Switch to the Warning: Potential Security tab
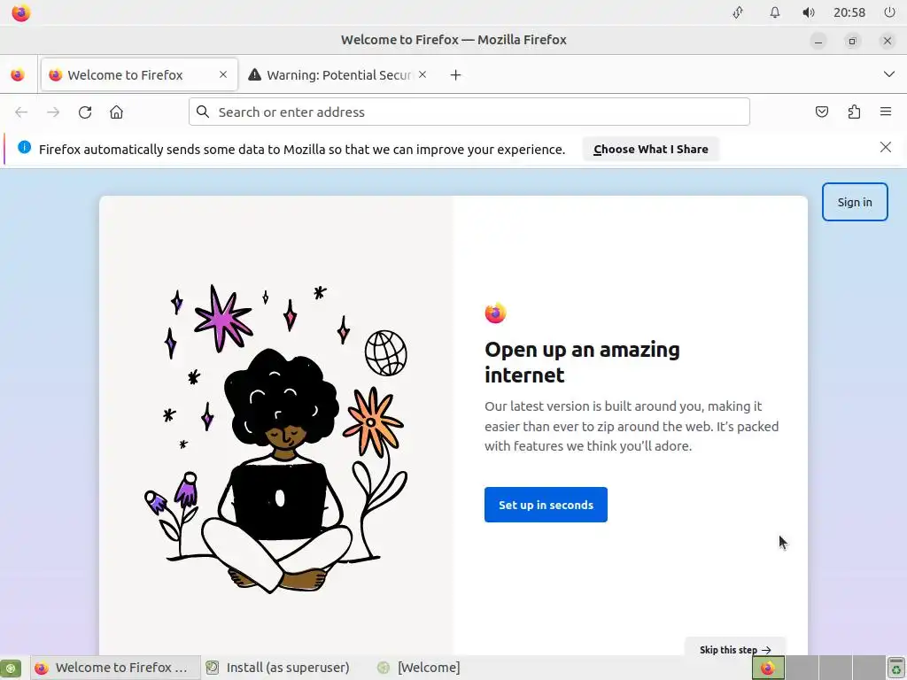Screen dimensions: 907x680 339,74
